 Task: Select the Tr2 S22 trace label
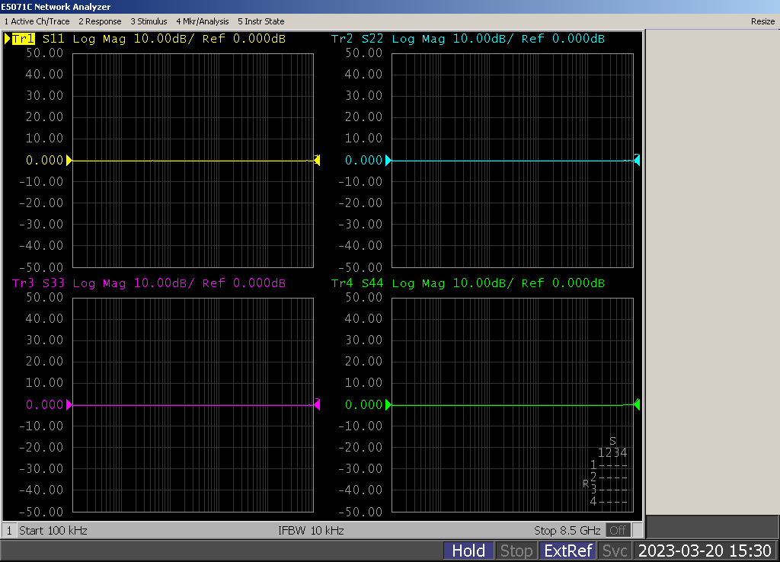coord(358,39)
